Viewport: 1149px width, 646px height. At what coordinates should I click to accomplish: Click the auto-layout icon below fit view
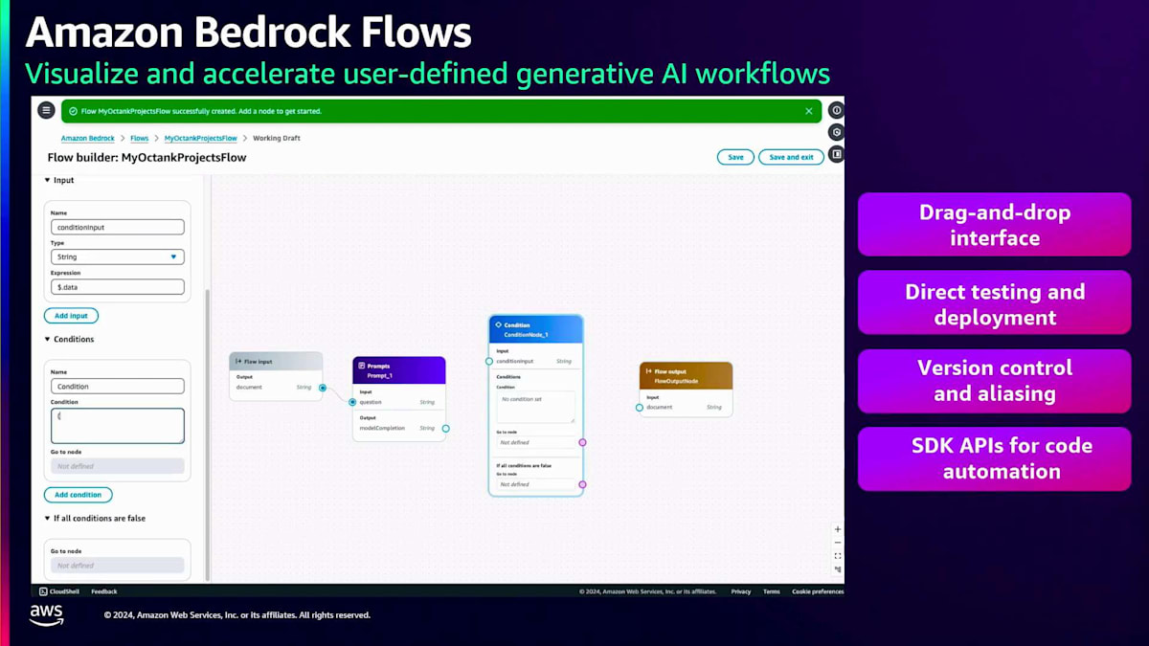click(x=838, y=569)
